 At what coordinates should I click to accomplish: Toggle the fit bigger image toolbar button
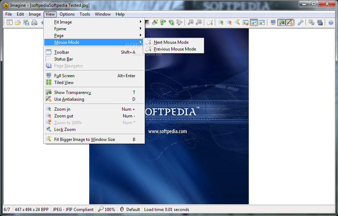254,22
